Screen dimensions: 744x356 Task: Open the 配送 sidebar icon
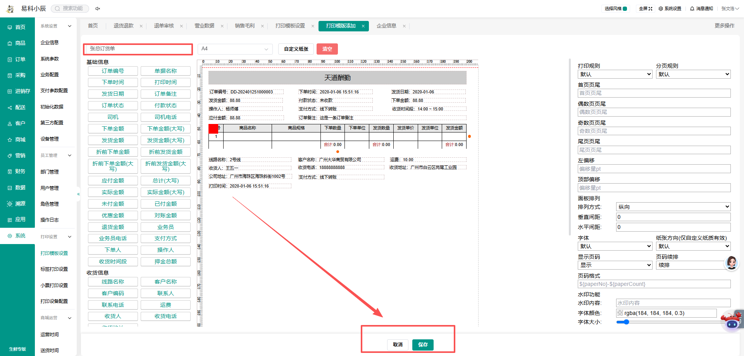click(10, 108)
